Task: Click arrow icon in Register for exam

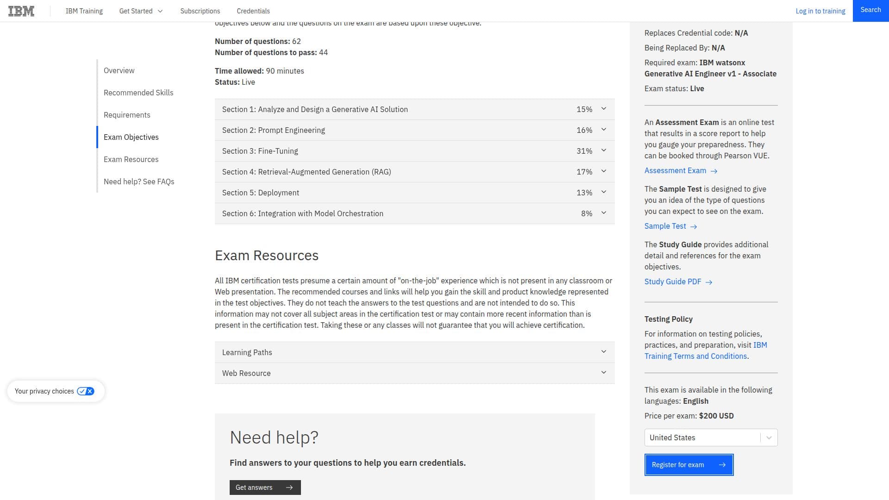Action: [722, 465]
